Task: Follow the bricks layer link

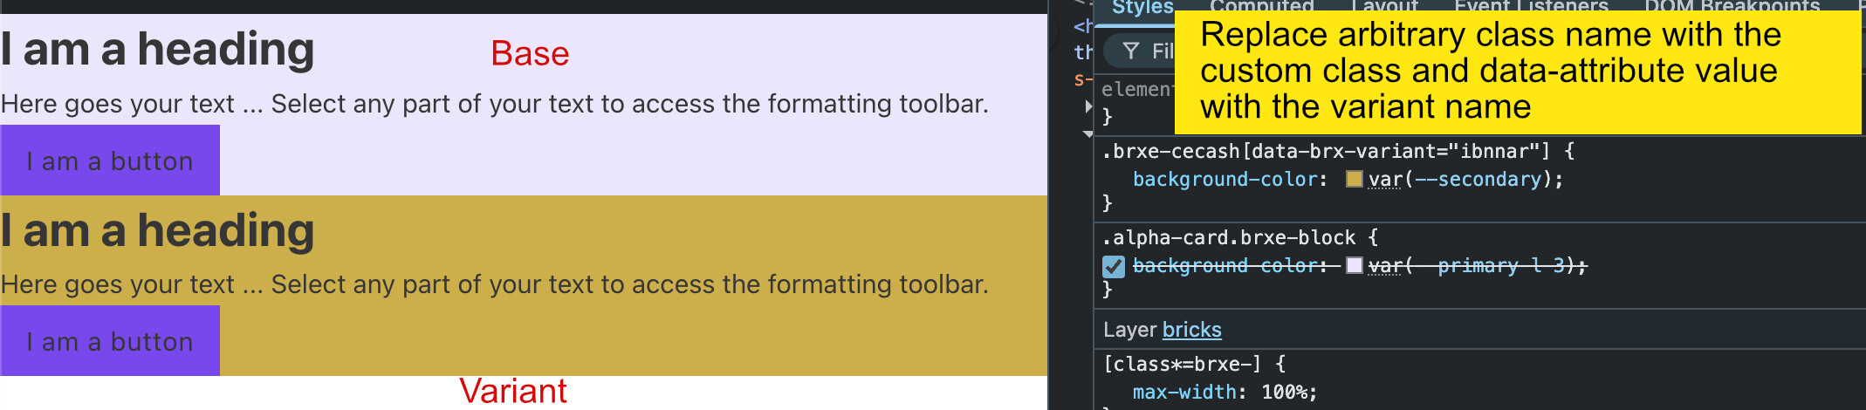Action: click(1191, 330)
